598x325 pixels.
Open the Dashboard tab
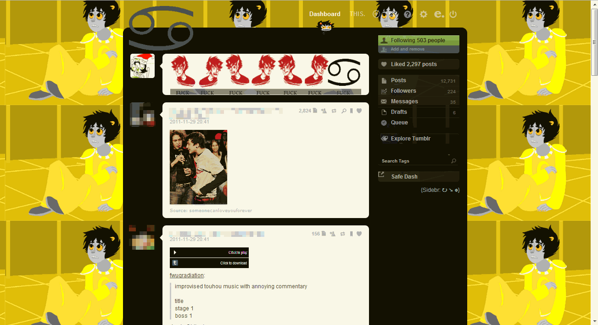tap(324, 14)
